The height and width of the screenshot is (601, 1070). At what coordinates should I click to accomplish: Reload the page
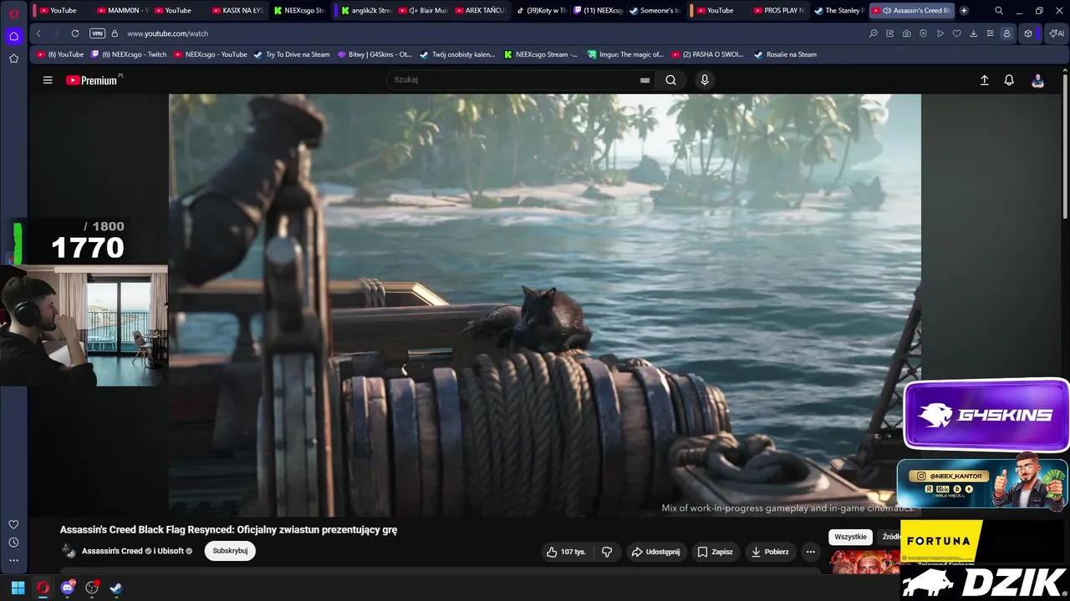click(75, 33)
